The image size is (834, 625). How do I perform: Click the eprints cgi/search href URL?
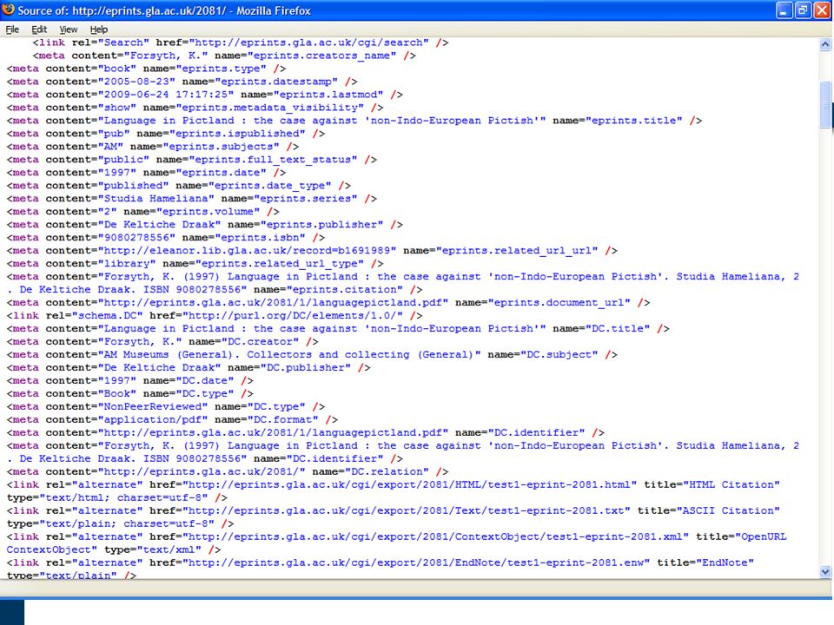tap(309, 43)
